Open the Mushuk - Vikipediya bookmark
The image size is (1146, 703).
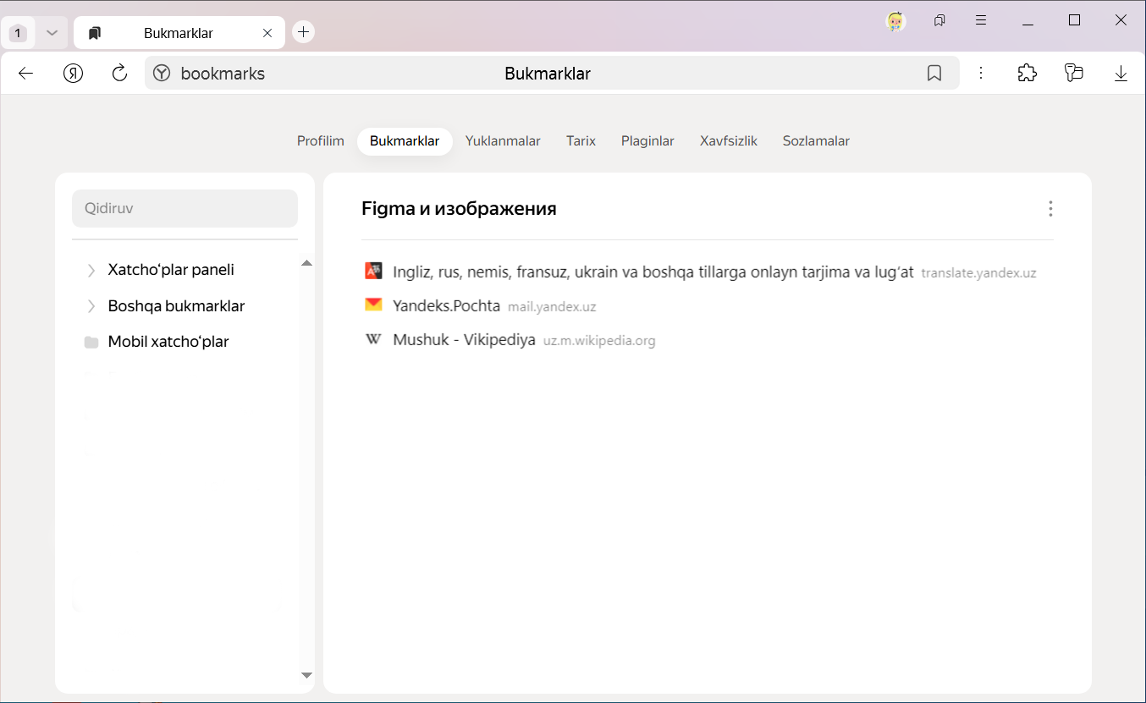coord(464,340)
